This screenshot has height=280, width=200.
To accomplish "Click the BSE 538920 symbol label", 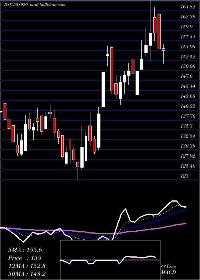I will [16, 5].
